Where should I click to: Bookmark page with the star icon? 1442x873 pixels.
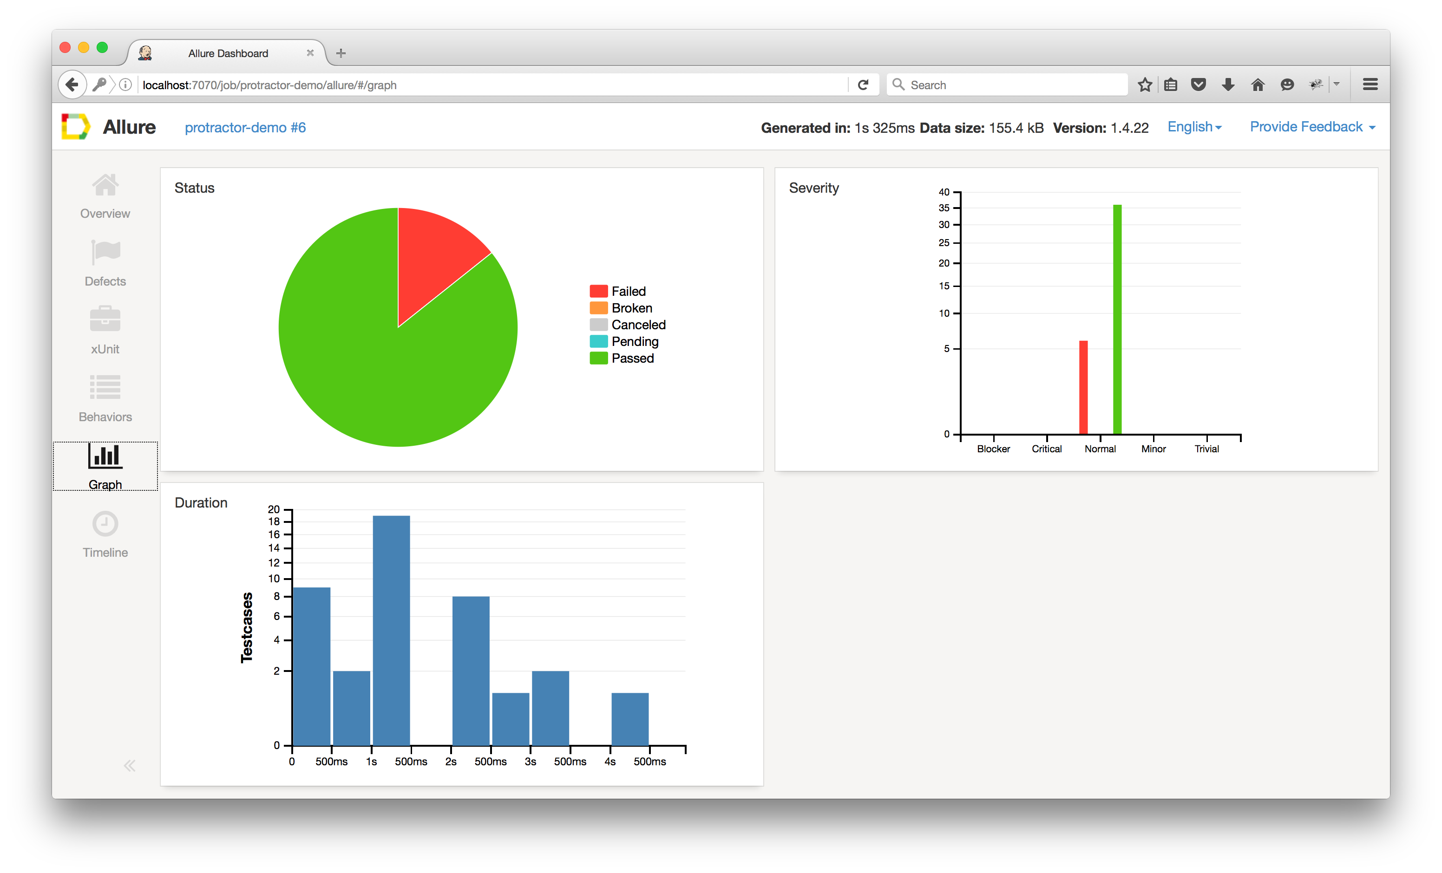click(1145, 85)
